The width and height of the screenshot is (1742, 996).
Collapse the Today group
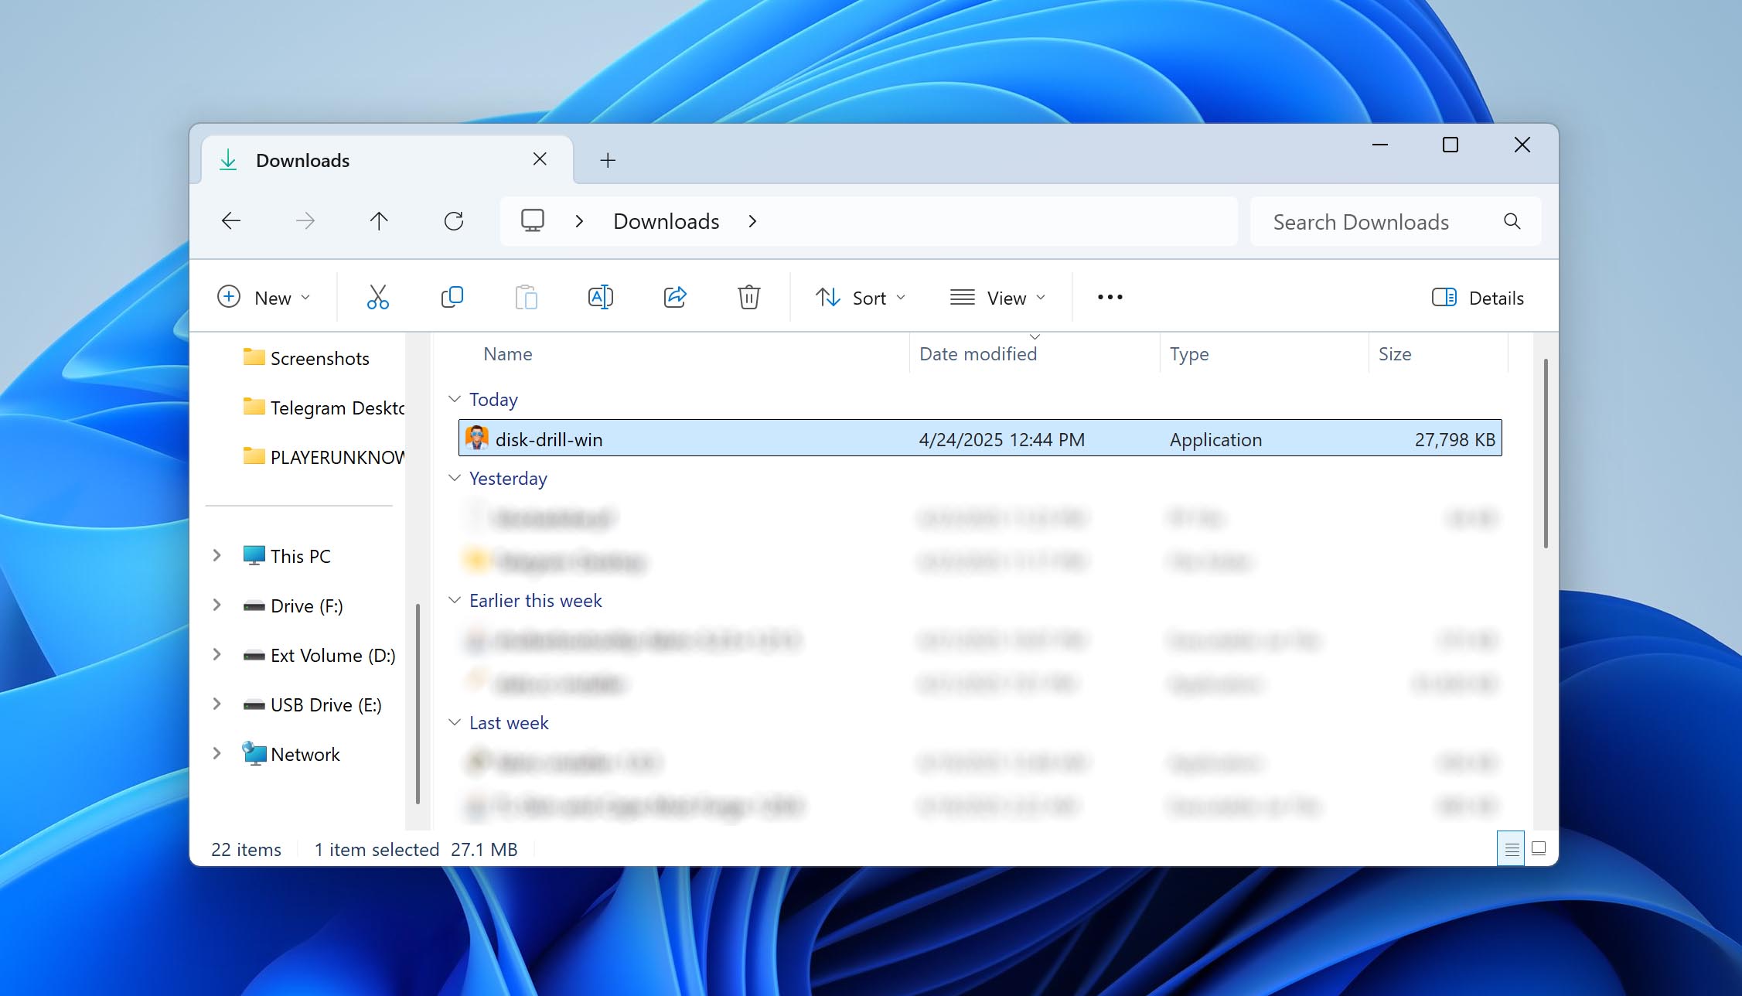pyautogui.click(x=455, y=399)
